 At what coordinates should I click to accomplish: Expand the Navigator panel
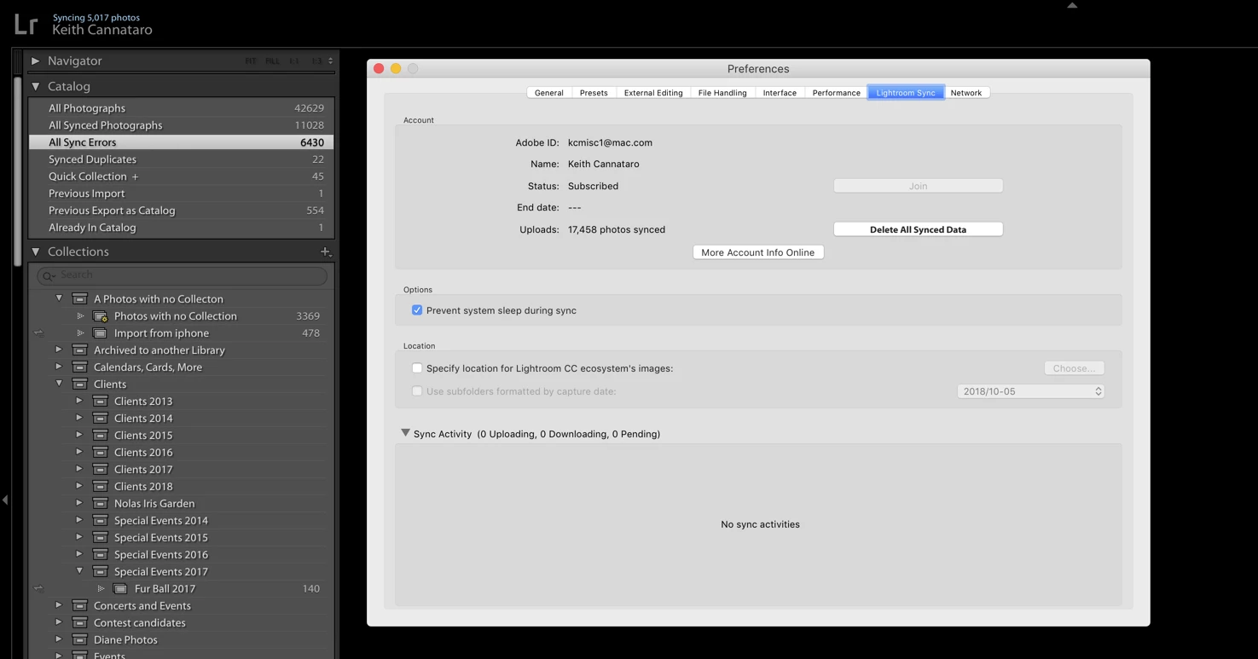tap(36, 61)
